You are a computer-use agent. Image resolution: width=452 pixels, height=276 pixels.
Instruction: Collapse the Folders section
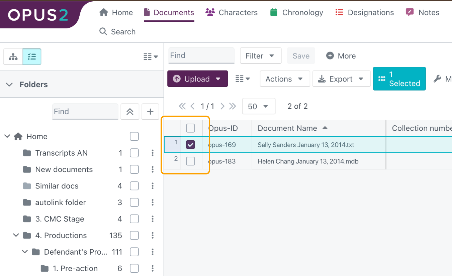pyautogui.click(x=9, y=85)
